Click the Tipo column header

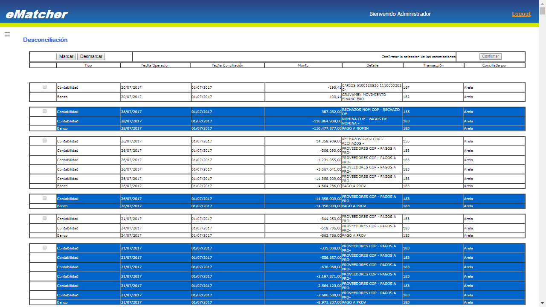[x=88, y=65]
